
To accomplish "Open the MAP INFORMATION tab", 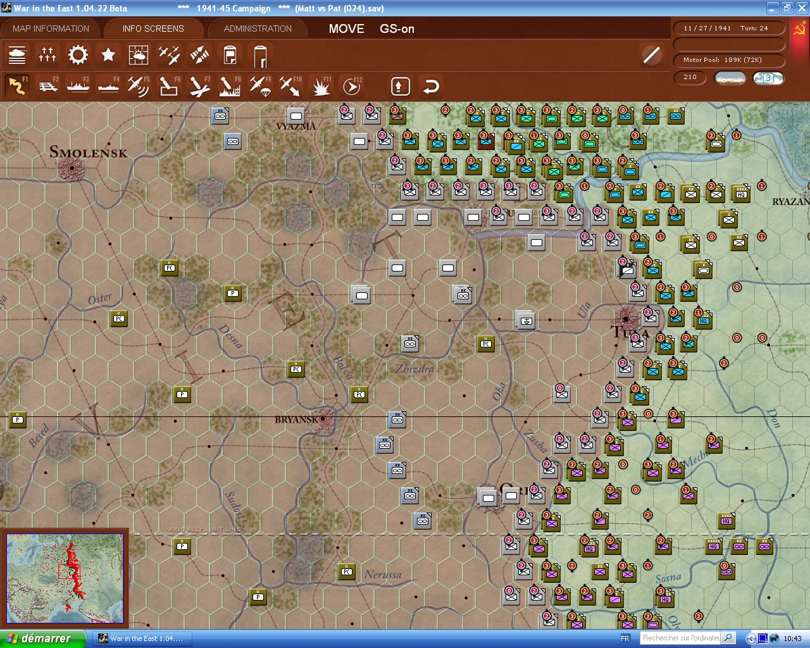I will point(51,28).
